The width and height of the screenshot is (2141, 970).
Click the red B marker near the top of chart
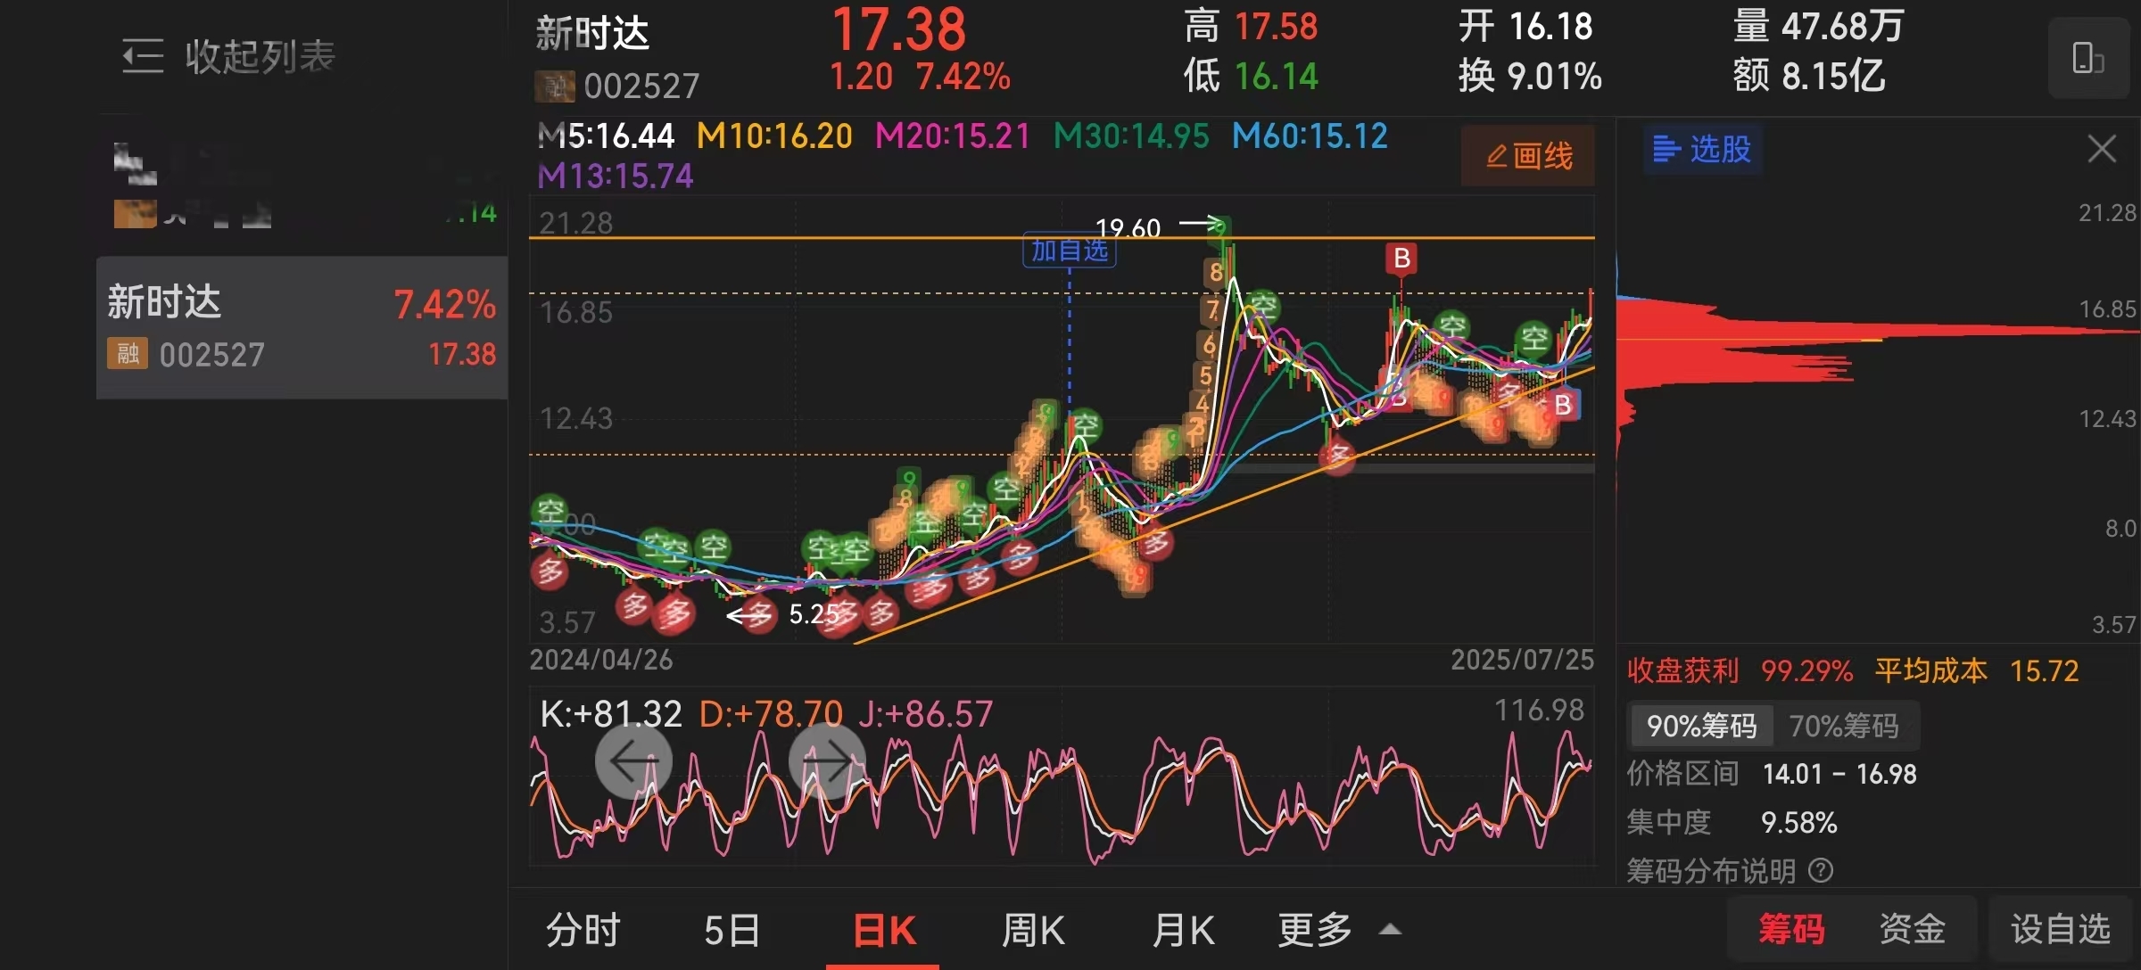(x=1401, y=259)
